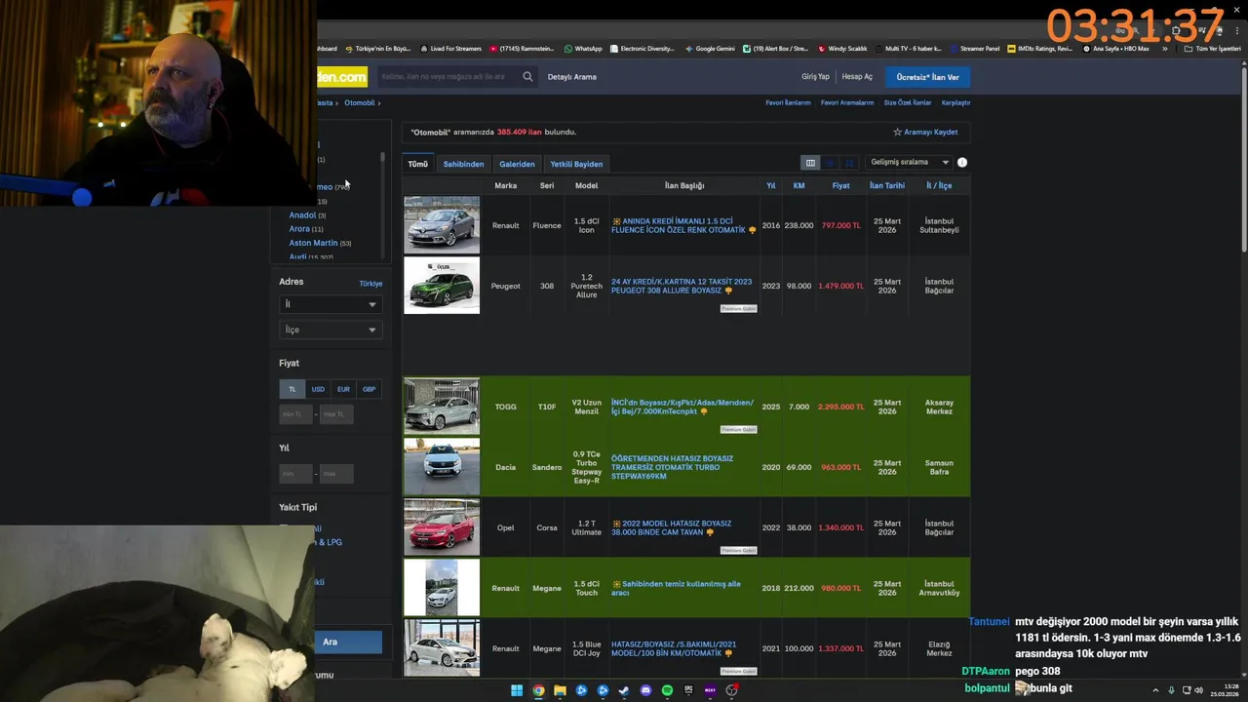1248x702 pixels.
Task: Click the Ücretsiz İlan Ver button
Action: 927,77
